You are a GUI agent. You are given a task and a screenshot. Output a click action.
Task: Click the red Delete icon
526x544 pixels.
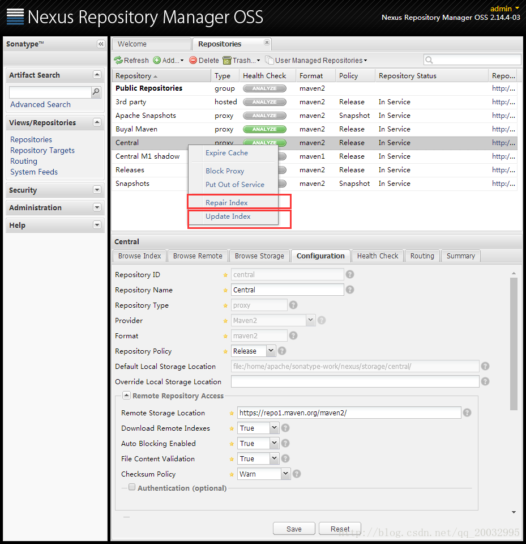(193, 61)
